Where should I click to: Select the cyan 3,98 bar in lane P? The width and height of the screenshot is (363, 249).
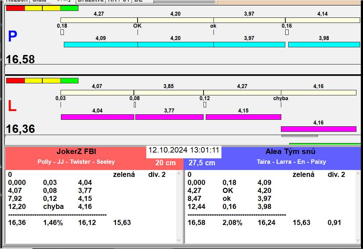coord(324,44)
